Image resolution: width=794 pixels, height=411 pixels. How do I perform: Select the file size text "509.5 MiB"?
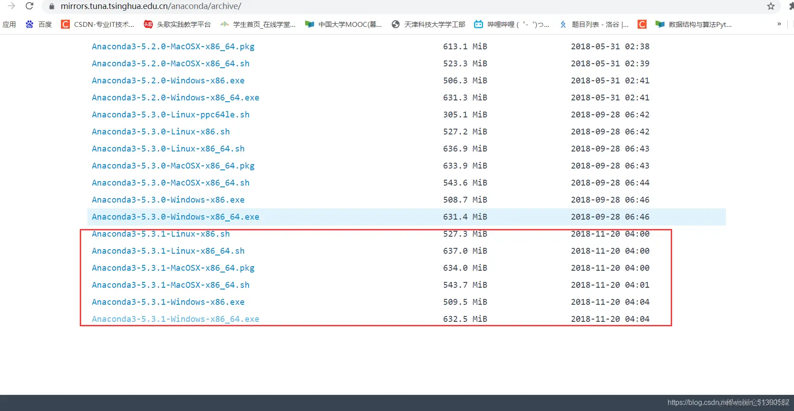coord(465,302)
